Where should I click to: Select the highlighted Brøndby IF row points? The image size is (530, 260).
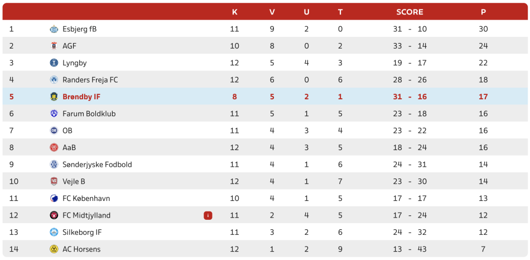pyautogui.click(x=483, y=97)
